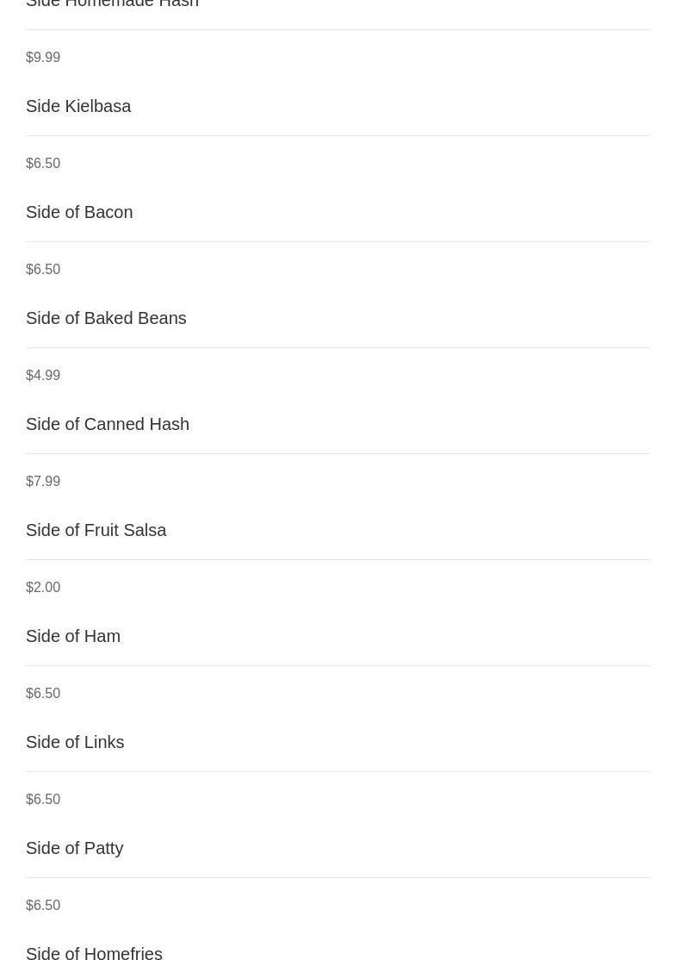Click the partially visible Side Homemade Hash title
The height and width of the screenshot is (960, 676).
click(112, 3)
